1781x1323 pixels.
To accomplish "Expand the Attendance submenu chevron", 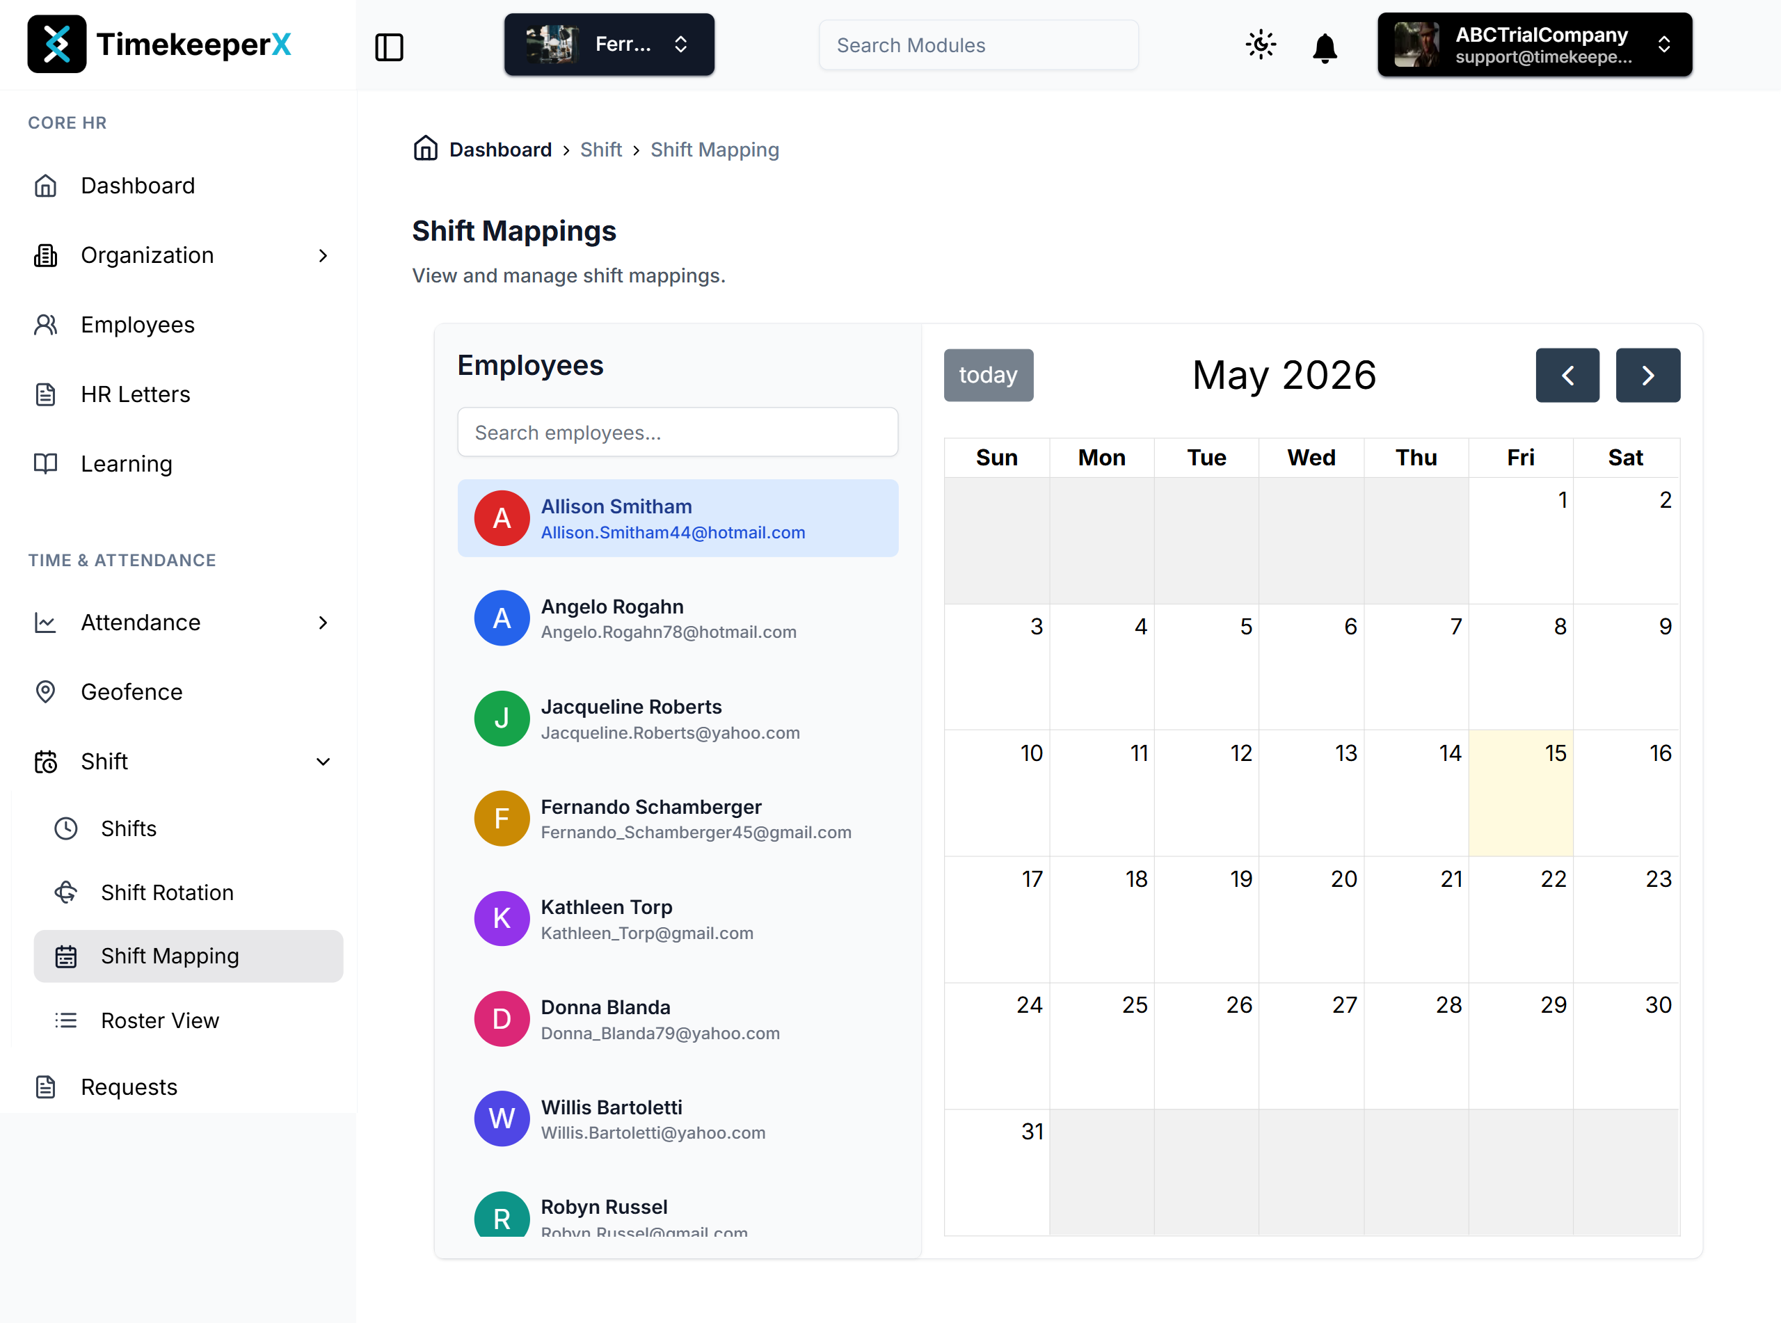I will pyautogui.click(x=323, y=623).
